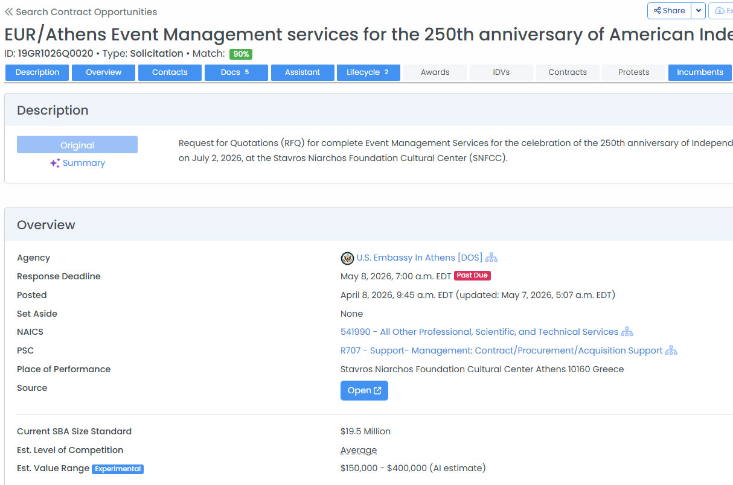
Task: Open the Lifecycle tab
Action: click(369, 72)
